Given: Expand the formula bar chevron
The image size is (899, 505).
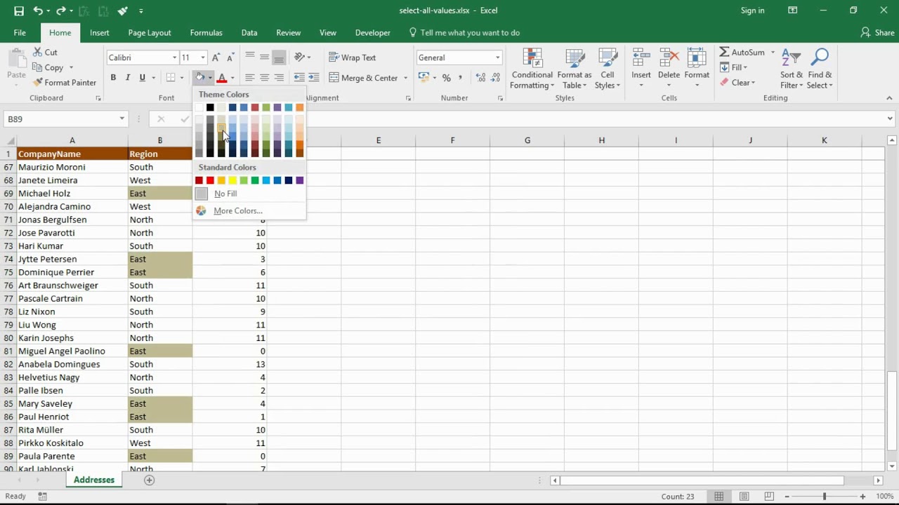Looking at the screenshot, I should coord(890,119).
